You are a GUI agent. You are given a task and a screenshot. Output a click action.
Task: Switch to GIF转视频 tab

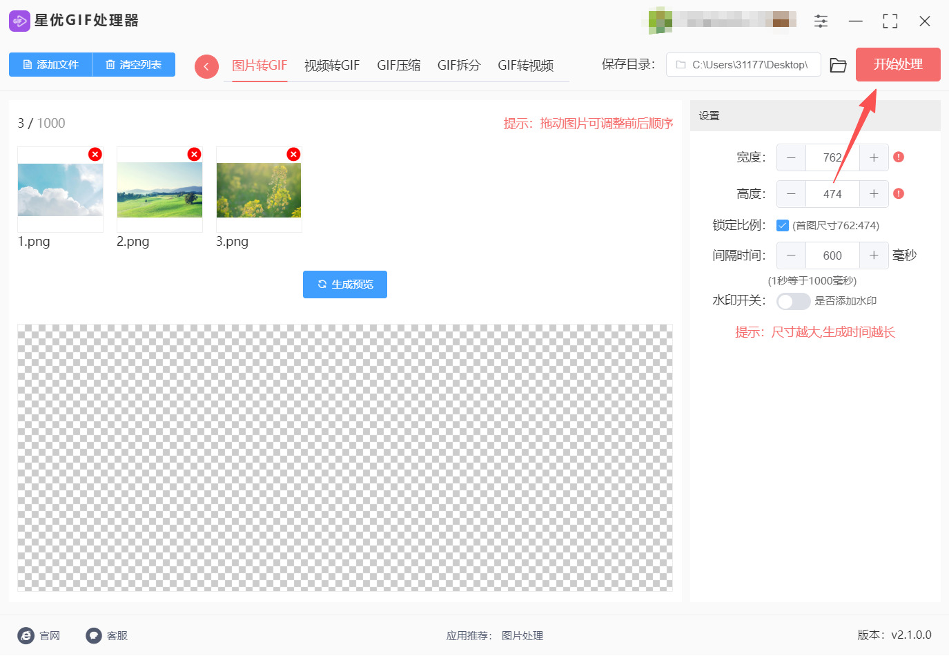(526, 66)
